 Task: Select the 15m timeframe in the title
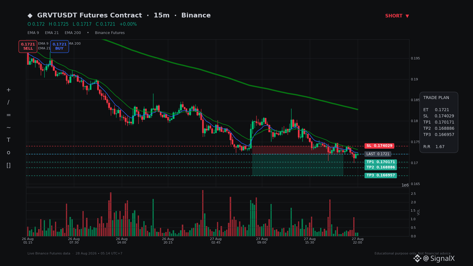click(161, 15)
